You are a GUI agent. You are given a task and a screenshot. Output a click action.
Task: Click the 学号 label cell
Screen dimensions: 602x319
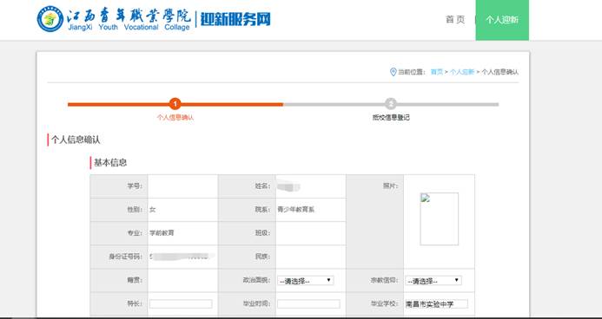[119, 186]
